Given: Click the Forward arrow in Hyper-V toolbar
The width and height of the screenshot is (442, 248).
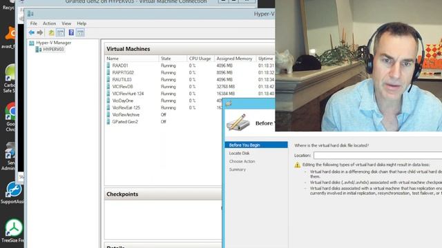Looking at the screenshot, I should 40,32.
